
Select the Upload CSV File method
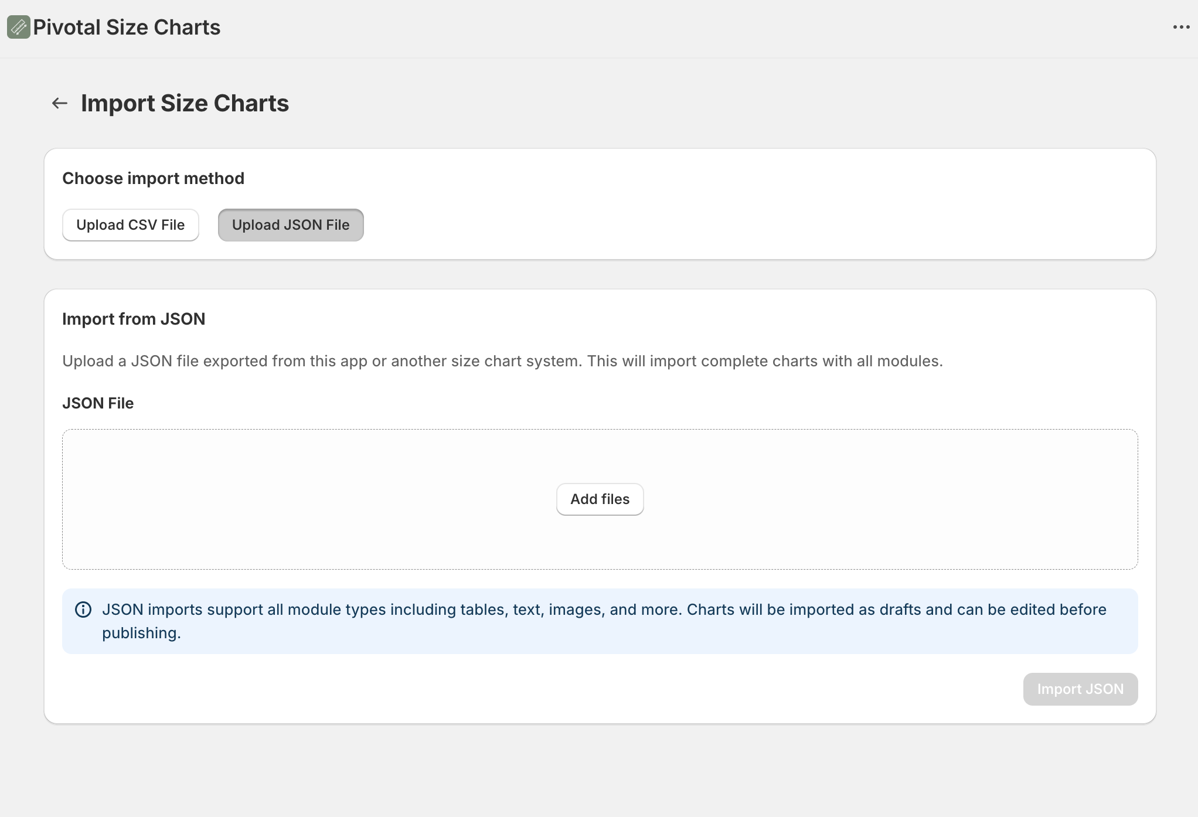tap(130, 225)
